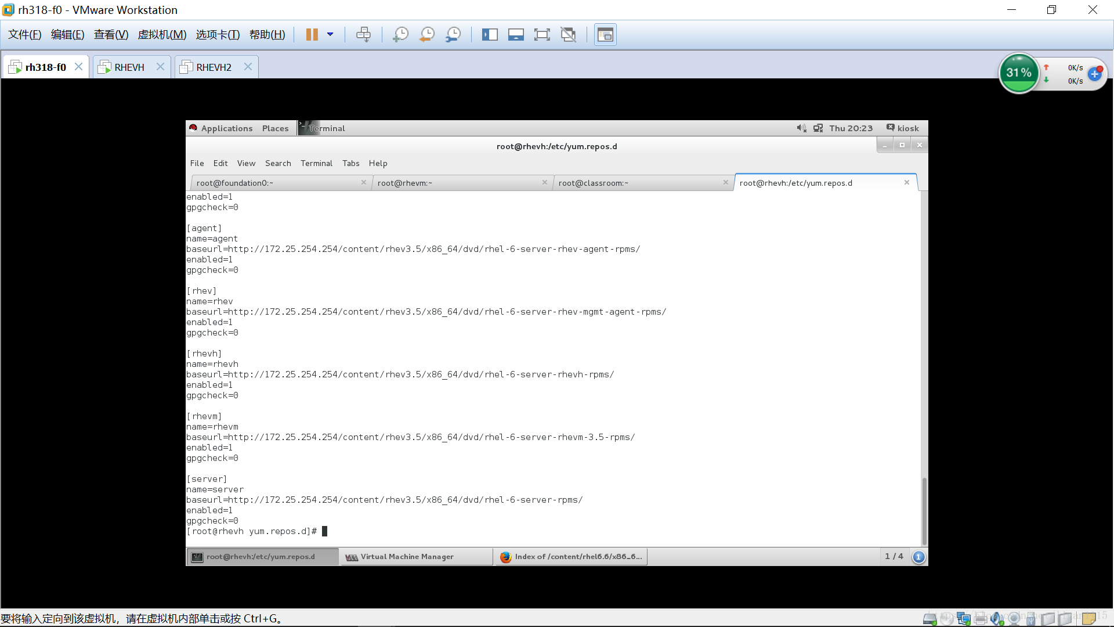This screenshot has height=627, width=1114.
Task: Open the terminal File menu
Action: (197, 163)
